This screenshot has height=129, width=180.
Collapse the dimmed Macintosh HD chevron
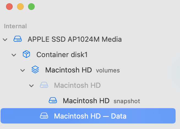tap(31, 86)
